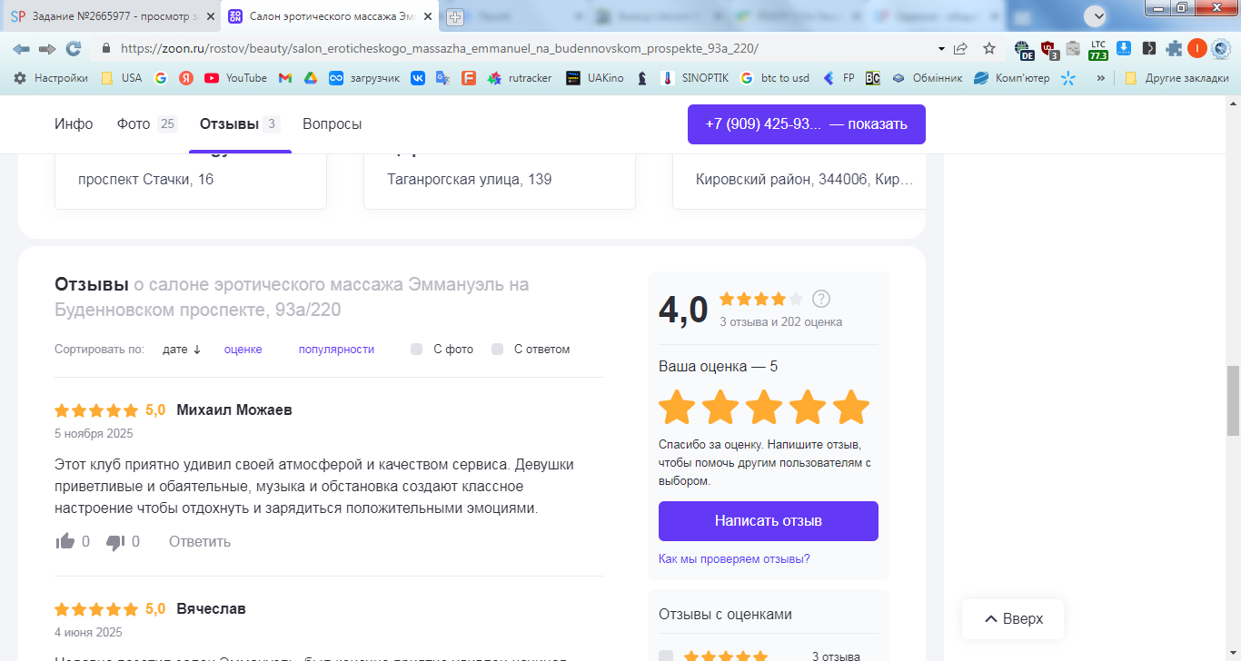The height and width of the screenshot is (661, 1241).
Task: Open the dark bracket extension icon
Action: point(1149,49)
